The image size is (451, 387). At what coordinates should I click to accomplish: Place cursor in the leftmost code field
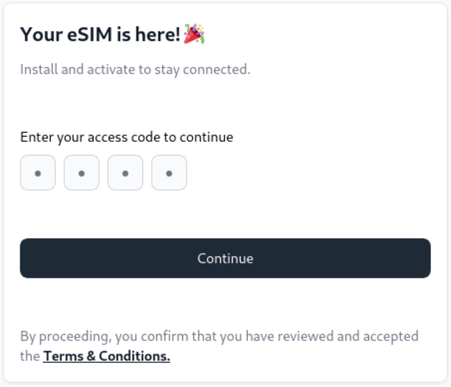pos(38,173)
